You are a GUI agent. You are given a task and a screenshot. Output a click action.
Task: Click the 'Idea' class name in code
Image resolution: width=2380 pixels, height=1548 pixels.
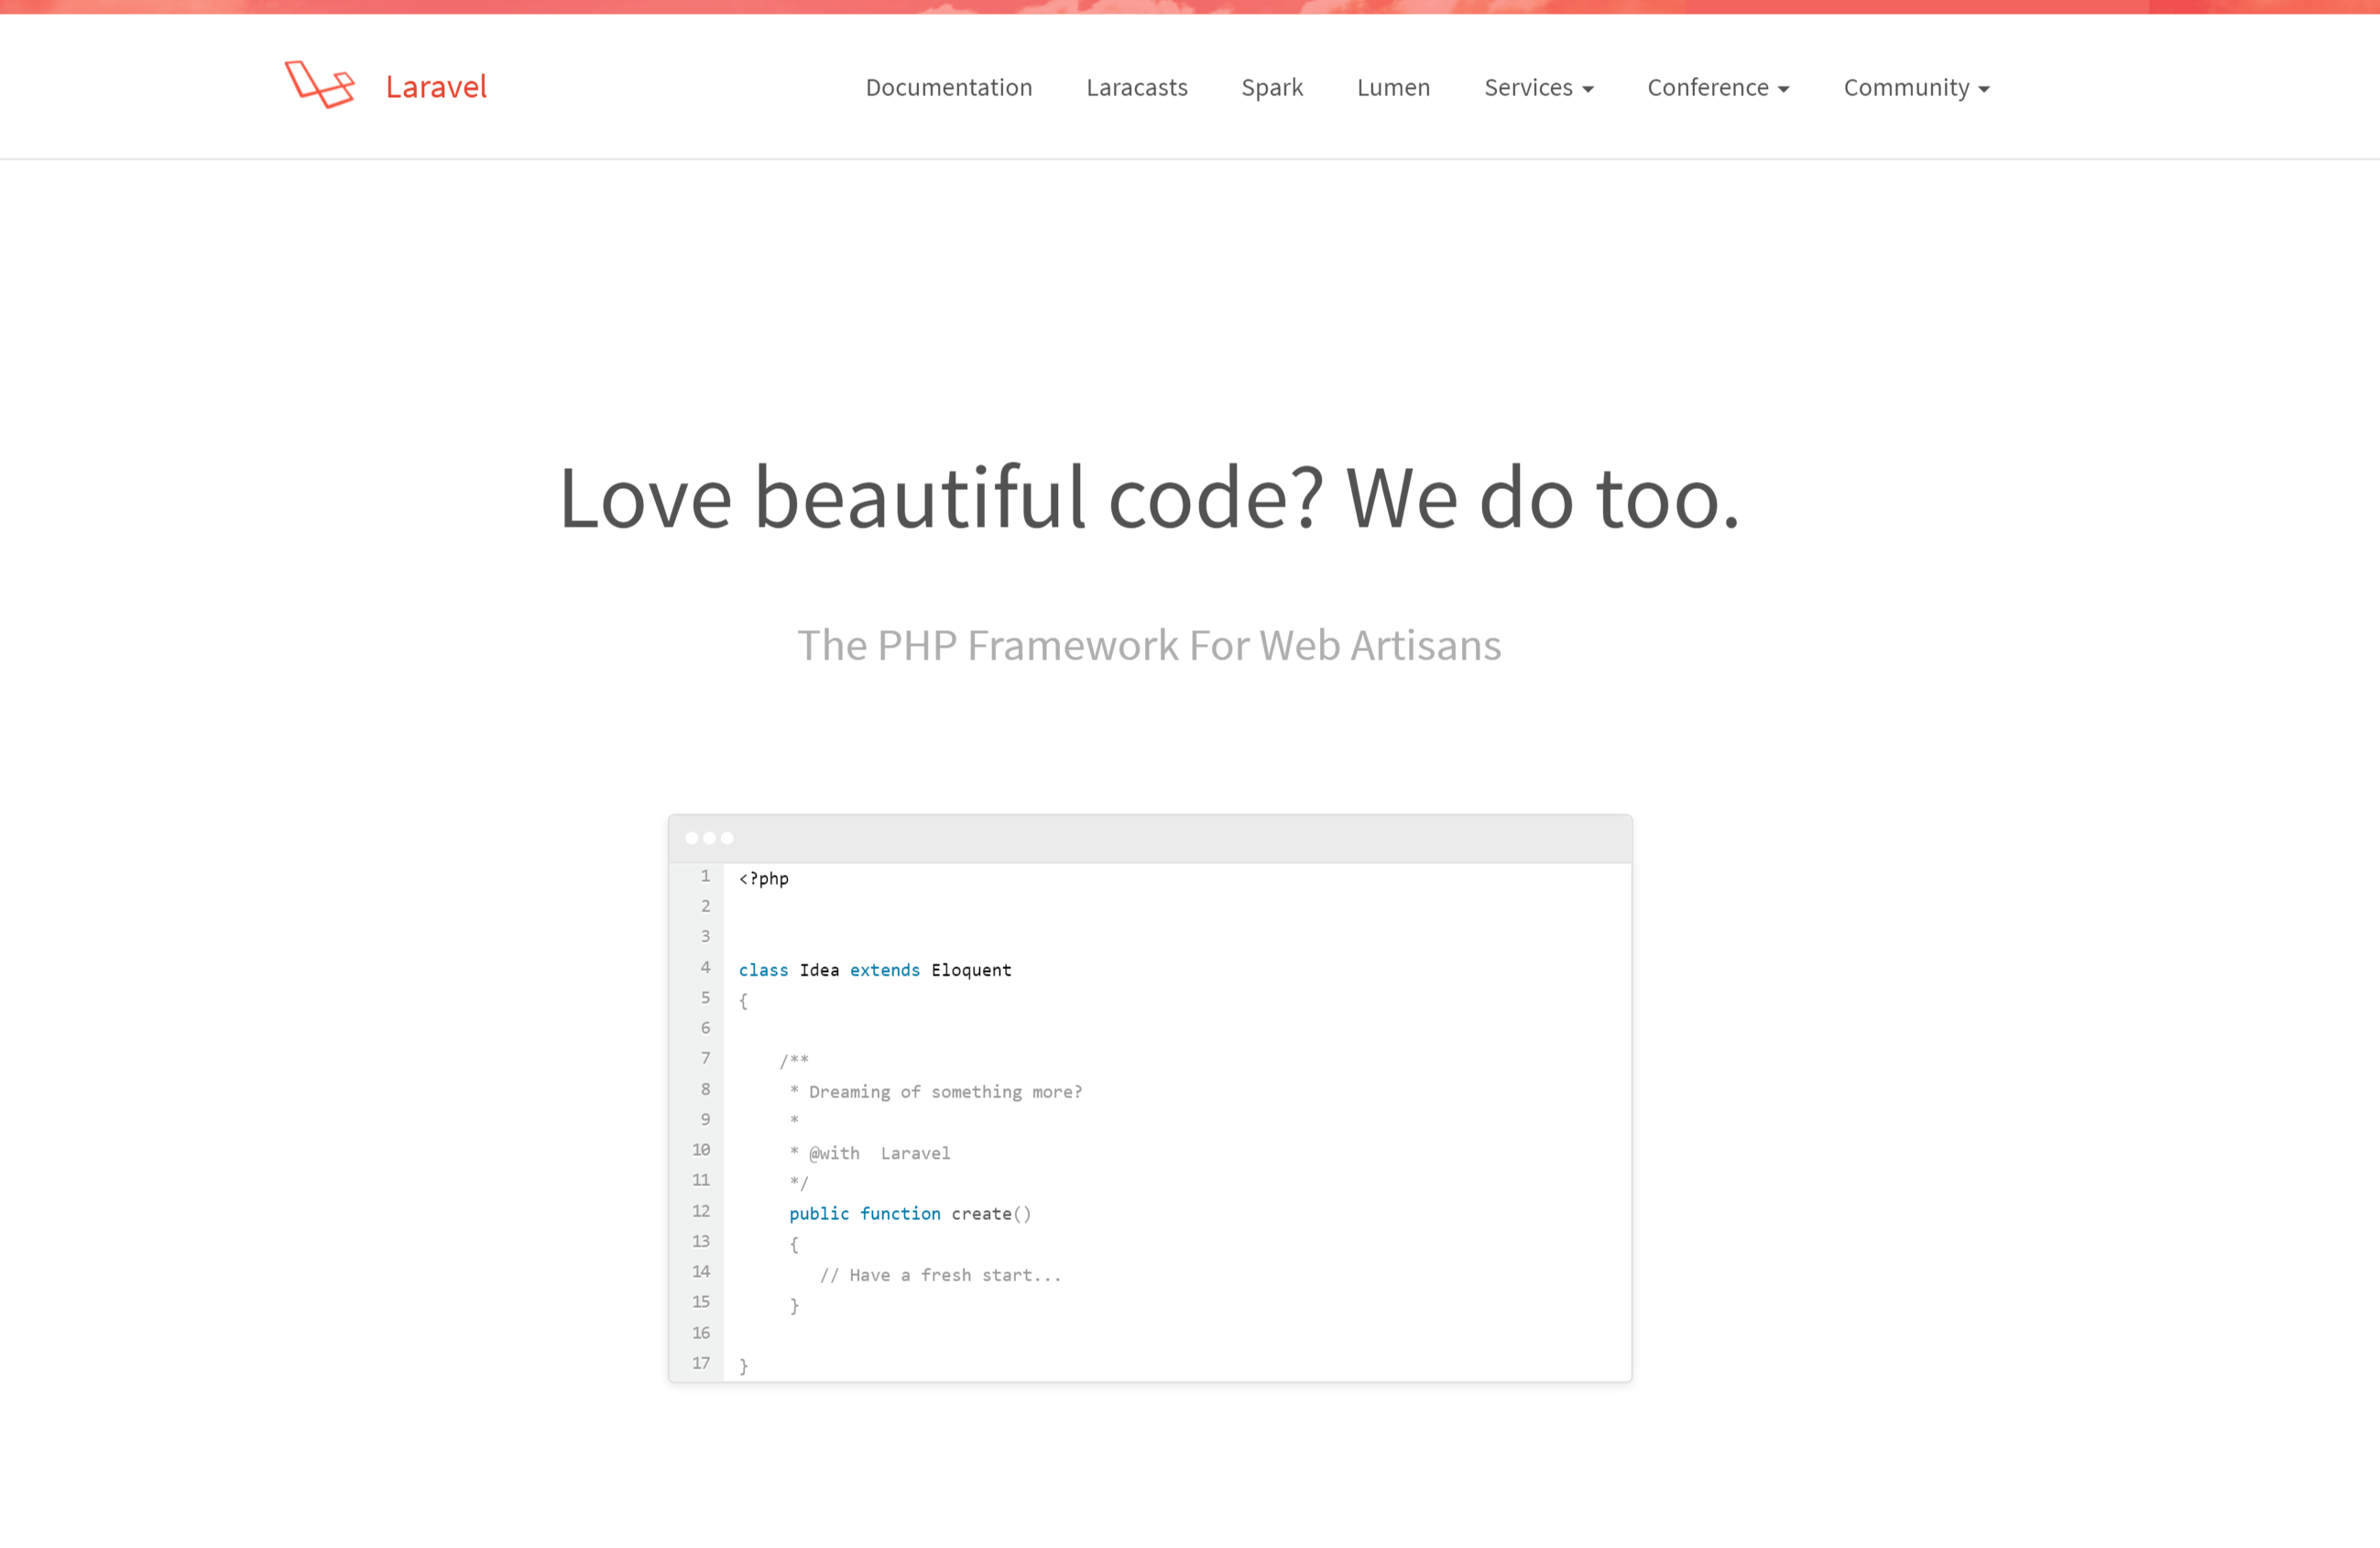(x=819, y=970)
